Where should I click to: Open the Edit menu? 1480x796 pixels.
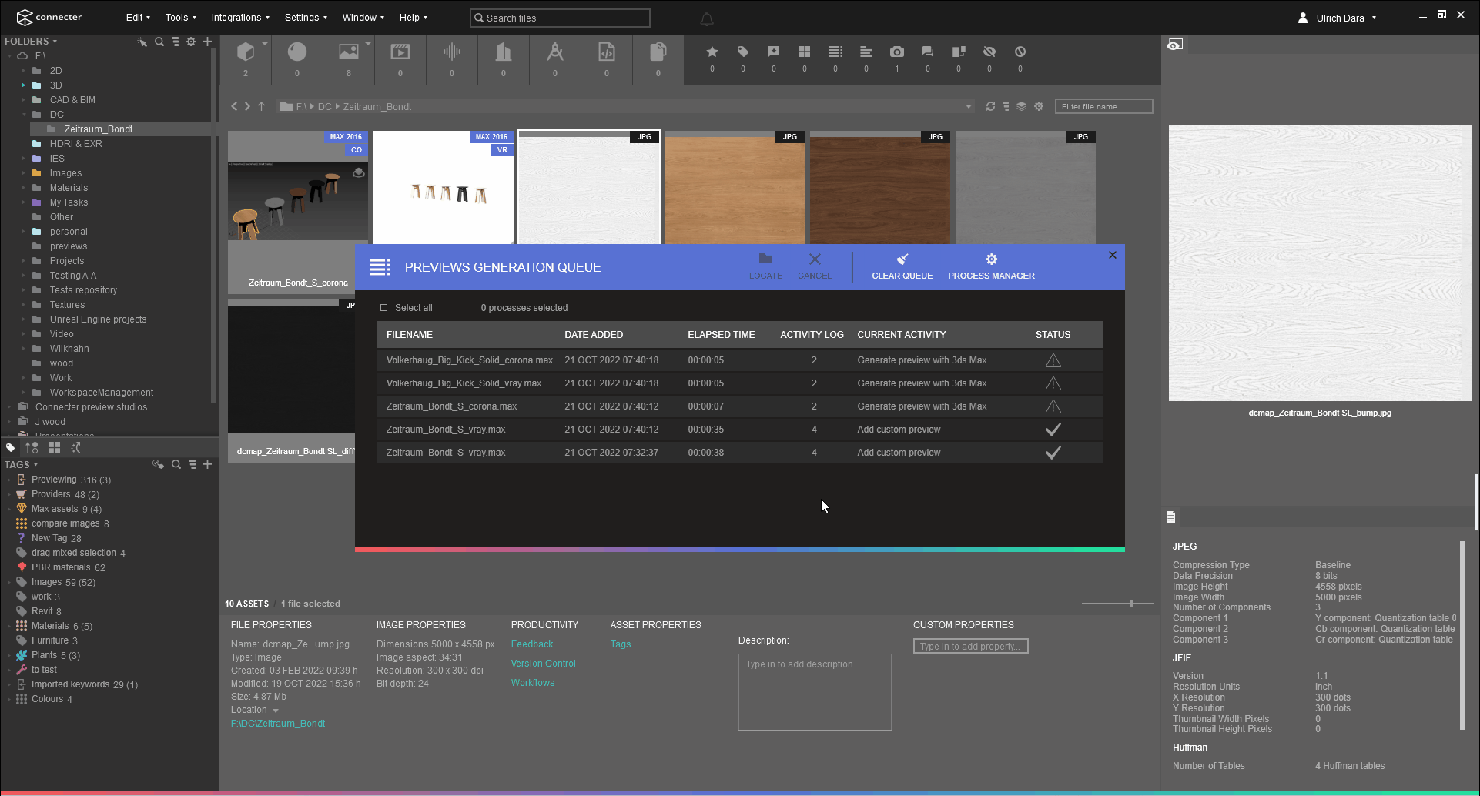tap(138, 18)
